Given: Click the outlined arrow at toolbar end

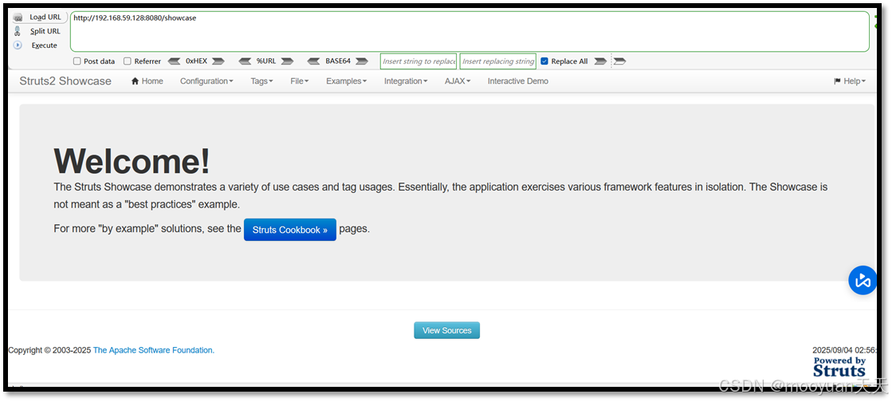Looking at the screenshot, I should click(619, 61).
